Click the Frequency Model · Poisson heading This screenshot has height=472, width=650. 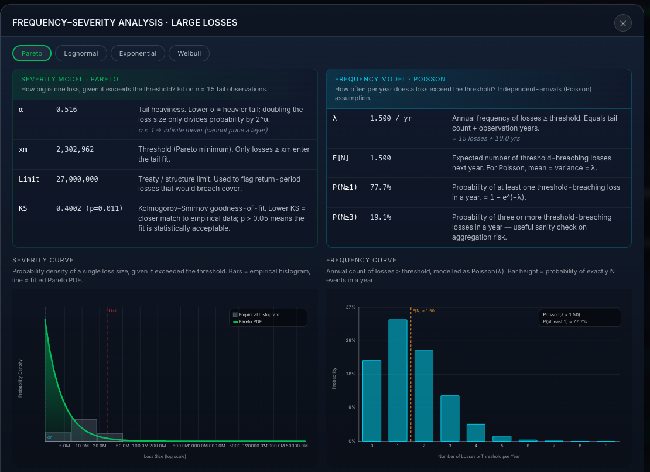(390, 79)
